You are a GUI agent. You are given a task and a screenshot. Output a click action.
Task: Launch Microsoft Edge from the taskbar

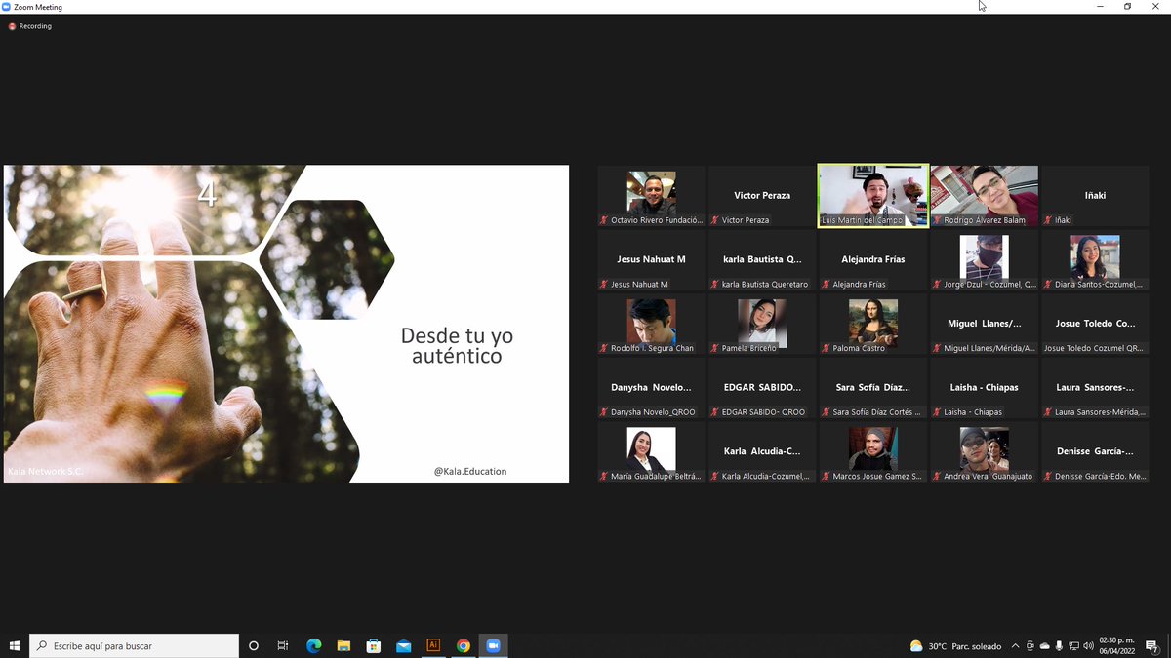pyautogui.click(x=313, y=645)
